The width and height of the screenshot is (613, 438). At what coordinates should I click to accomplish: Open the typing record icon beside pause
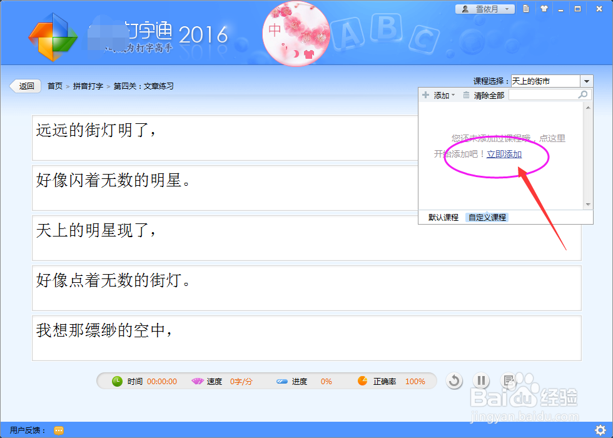pos(508,380)
